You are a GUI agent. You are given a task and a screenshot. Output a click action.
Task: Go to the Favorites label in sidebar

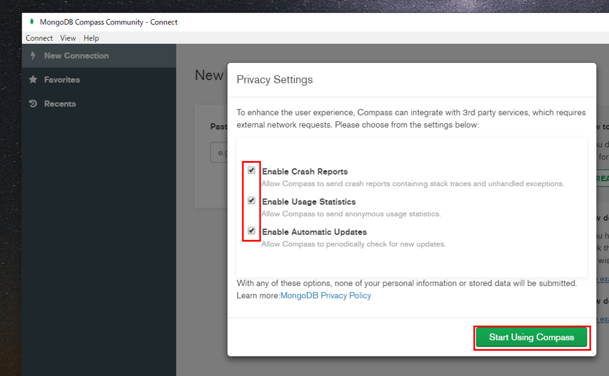pyautogui.click(x=62, y=80)
